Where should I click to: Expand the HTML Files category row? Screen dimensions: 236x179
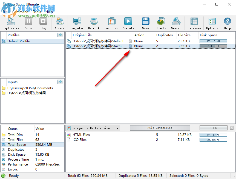tap(69, 135)
